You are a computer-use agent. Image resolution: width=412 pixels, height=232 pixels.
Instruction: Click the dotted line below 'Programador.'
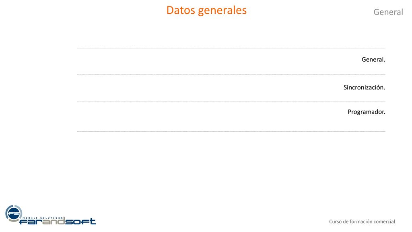(231, 132)
